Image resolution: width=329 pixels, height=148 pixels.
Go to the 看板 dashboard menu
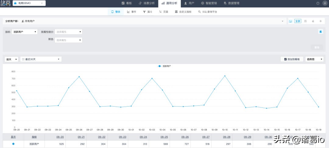pyautogui.click(x=127, y=3)
